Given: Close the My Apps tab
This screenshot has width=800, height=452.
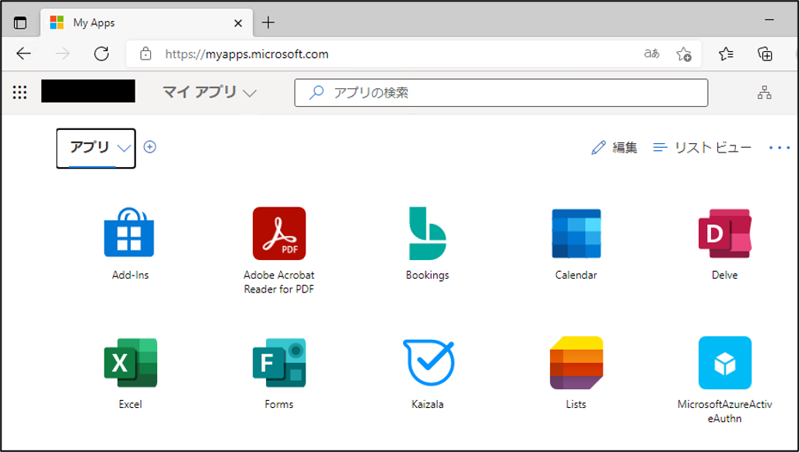Looking at the screenshot, I should (238, 23).
